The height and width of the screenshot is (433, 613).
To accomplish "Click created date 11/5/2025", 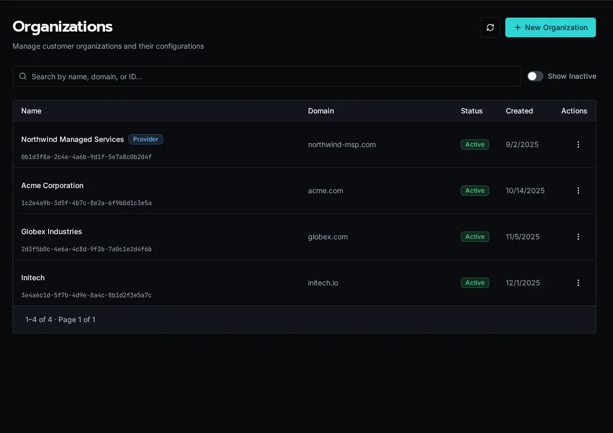I will click(x=522, y=237).
